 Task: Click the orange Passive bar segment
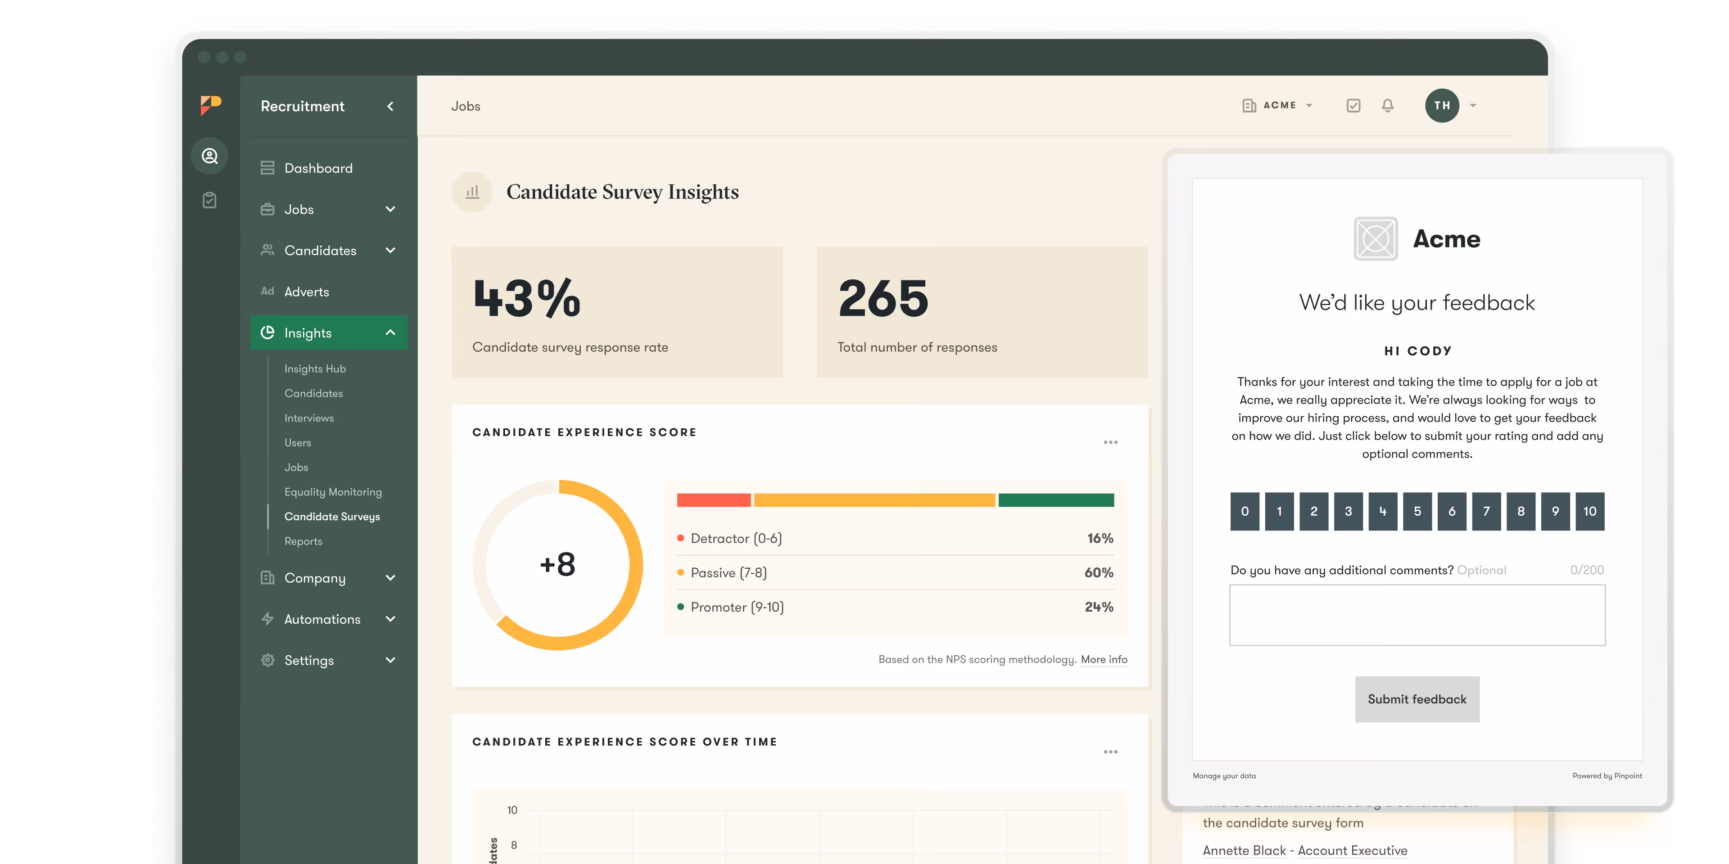874,500
